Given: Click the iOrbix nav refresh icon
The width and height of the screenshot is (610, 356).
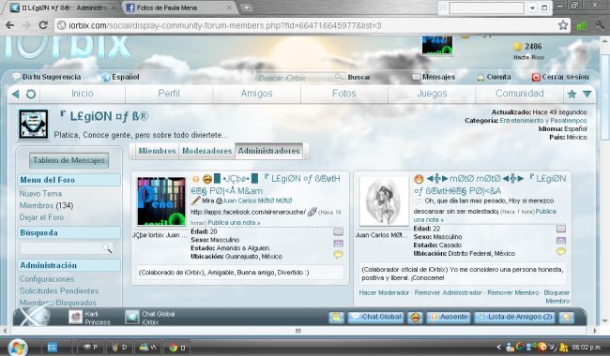Looking at the screenshot, I should coord(31,94).
